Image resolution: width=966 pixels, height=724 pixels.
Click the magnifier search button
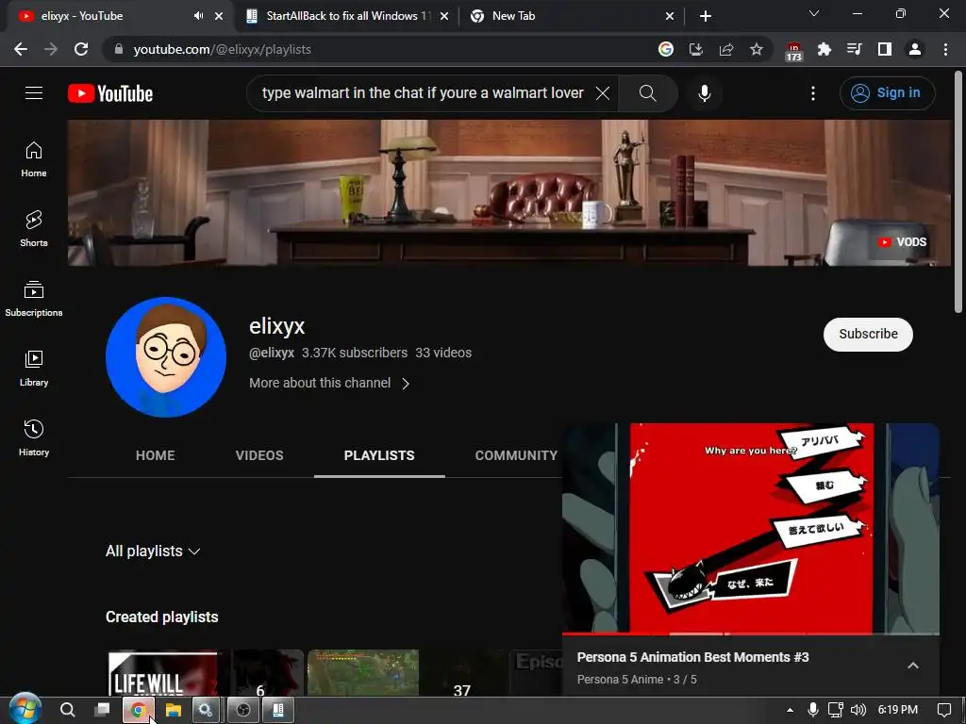(x=647, y=93)
